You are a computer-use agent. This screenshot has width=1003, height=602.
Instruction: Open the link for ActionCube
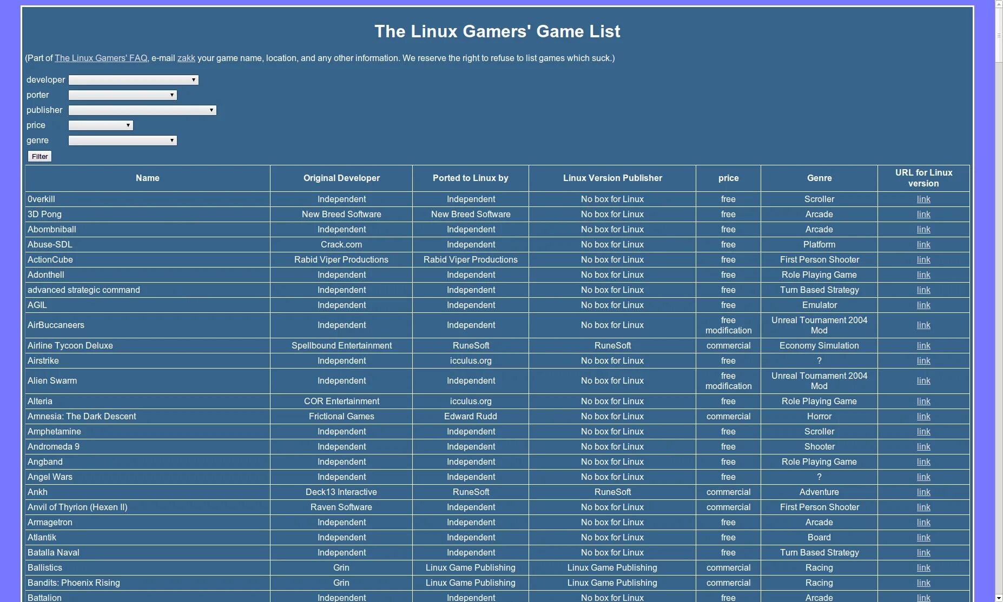point(923,260)
